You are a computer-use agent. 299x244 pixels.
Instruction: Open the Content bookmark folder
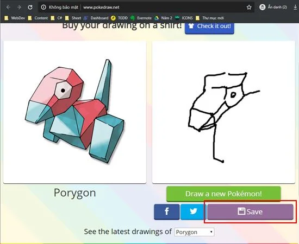(38, 18)
